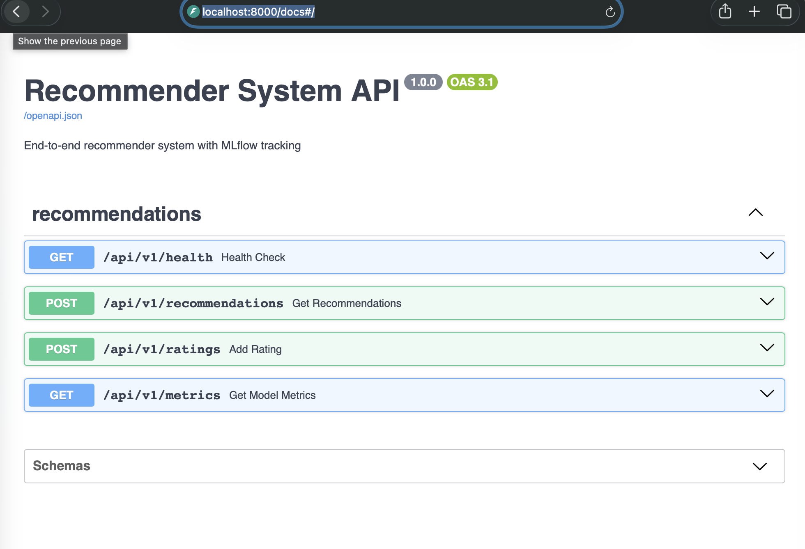Image resolution: width=805 pixels, height=549 pixels.
Task: Select the POST label on /api/v1/ratings
Action: tap(61, 349)
